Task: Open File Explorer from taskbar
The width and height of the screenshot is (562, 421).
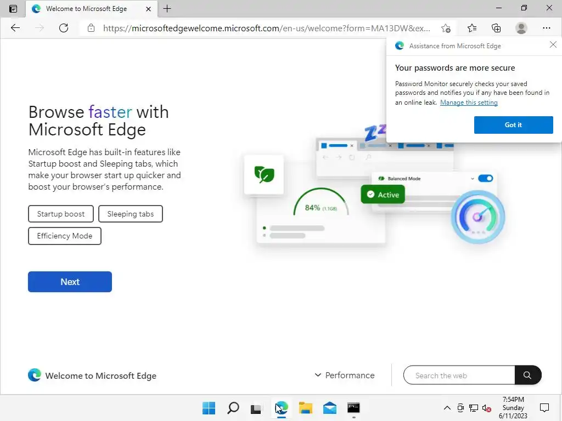Action: 306,408
